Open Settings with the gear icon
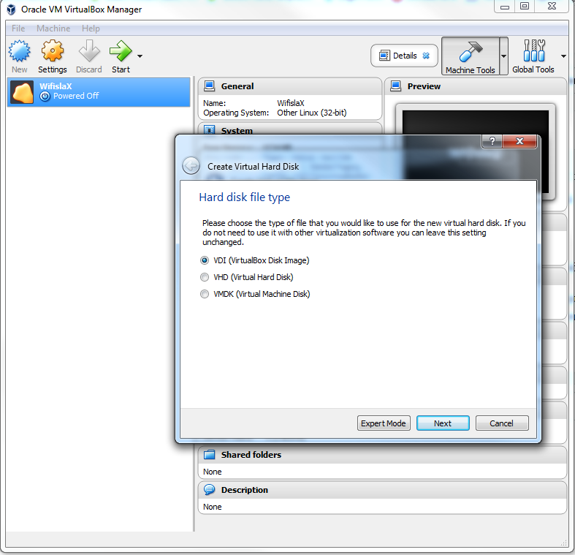The image size is (575, 555). click(53, 50)
